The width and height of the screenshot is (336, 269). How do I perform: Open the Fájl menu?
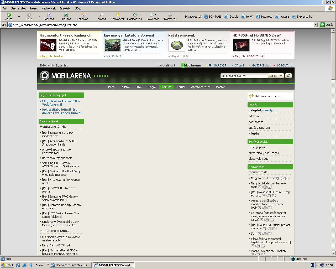(5, 8)
